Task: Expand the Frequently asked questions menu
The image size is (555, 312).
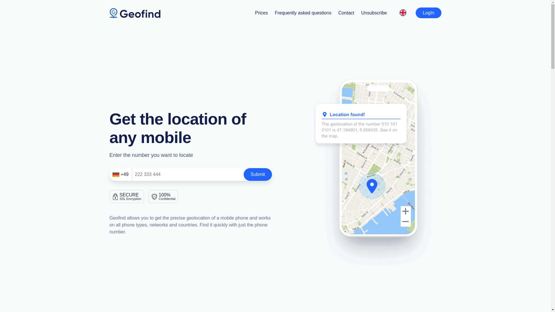Action: (303, 13)
